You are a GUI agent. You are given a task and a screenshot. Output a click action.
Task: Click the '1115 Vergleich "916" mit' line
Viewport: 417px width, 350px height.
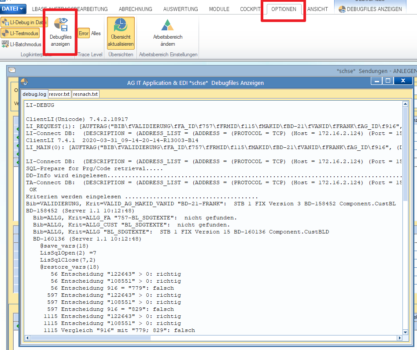(119, 330)
